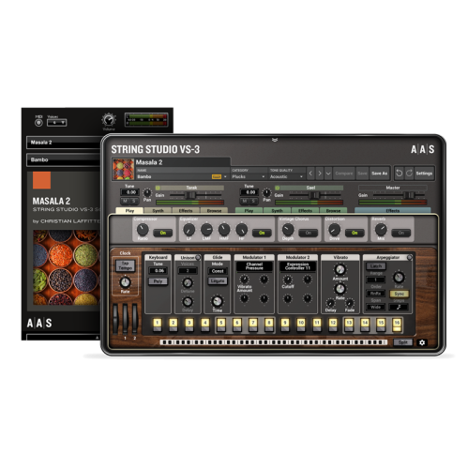Open Modulator 1 Channel Pressure source selector
The width and height of the screenshot is (468, 469).
tap(254, 266)
